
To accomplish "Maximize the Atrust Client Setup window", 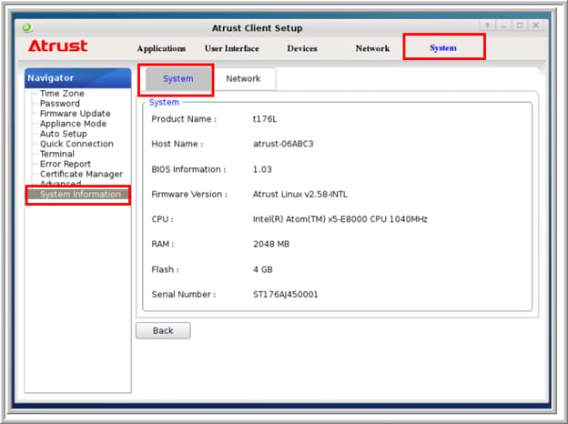I will pyautogui.click(x=520, y=25).
